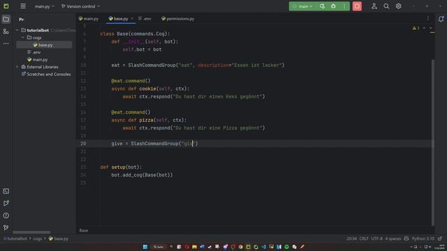Click 'def setup(bot):' code line
Screen dimensions: 447x251
(x=121, y=167)
